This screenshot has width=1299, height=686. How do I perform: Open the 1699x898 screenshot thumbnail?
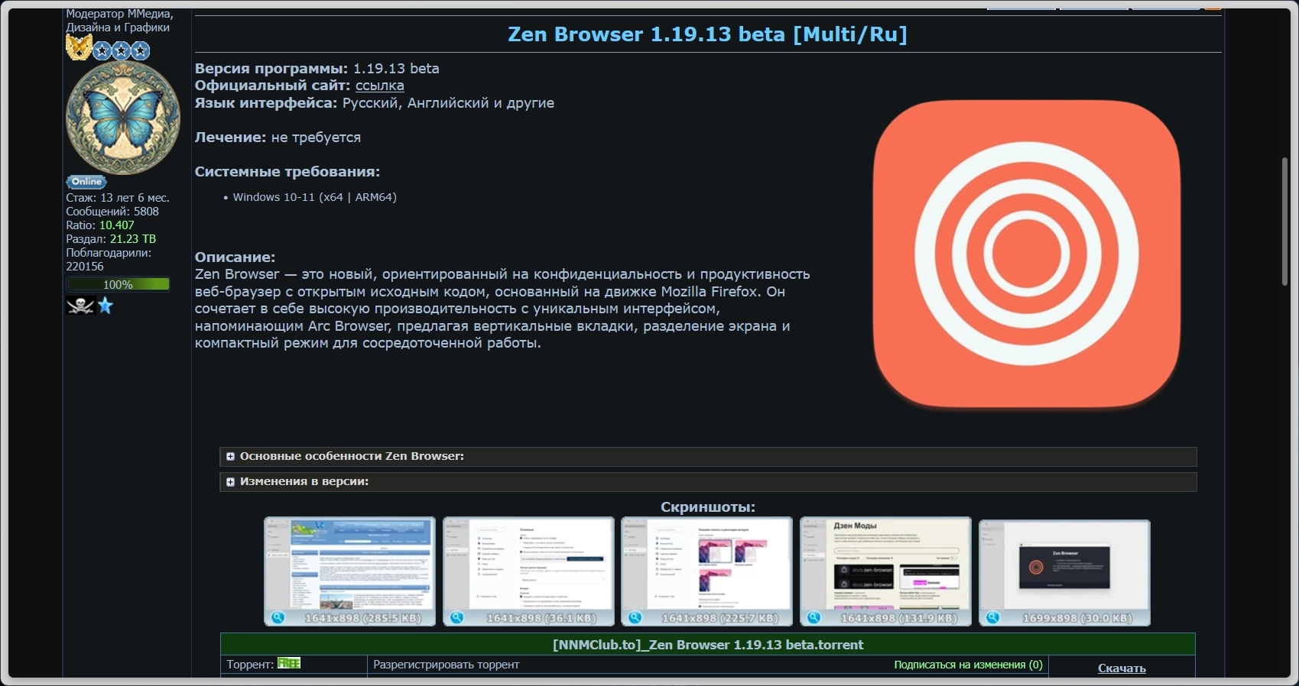tap(1064, 571)
